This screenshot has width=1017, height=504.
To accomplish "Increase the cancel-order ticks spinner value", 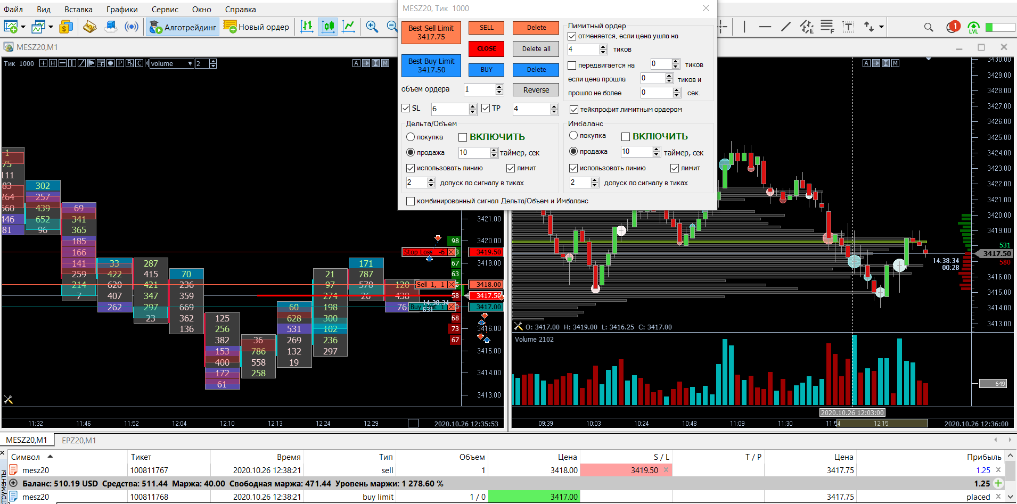I will coord(603,47).
